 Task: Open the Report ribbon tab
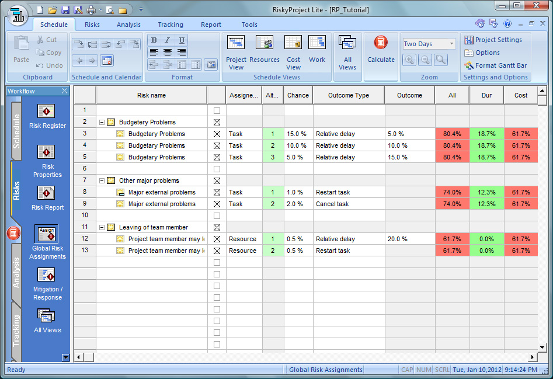click(x=211, y=25)
